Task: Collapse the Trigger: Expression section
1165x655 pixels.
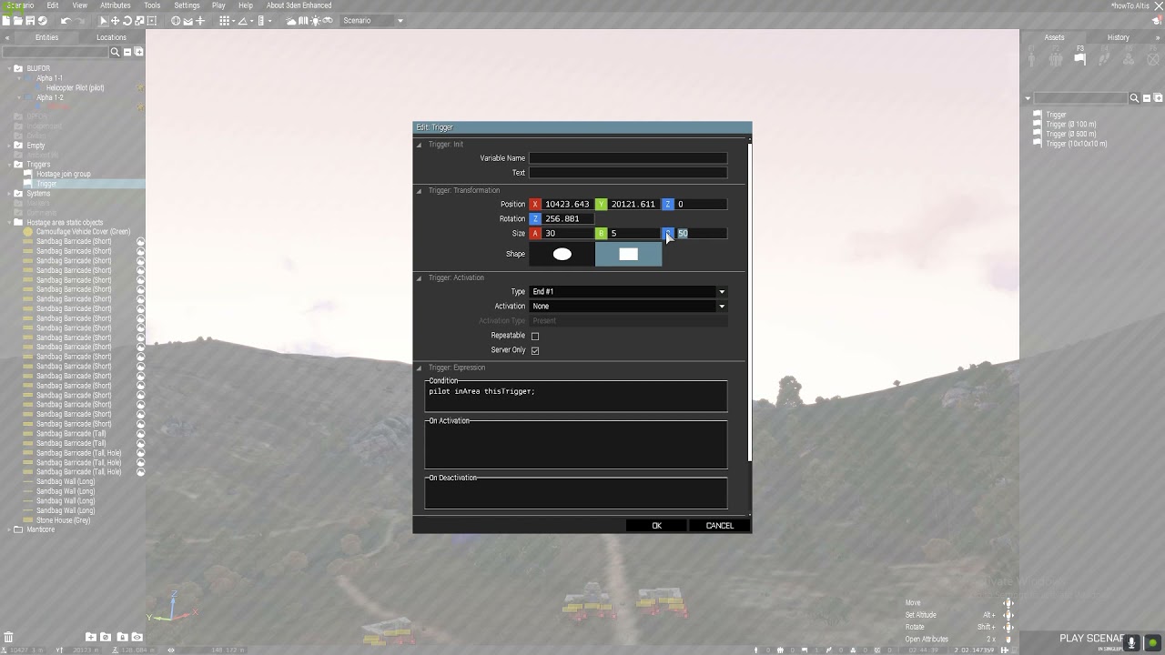Action: [420, 368]
